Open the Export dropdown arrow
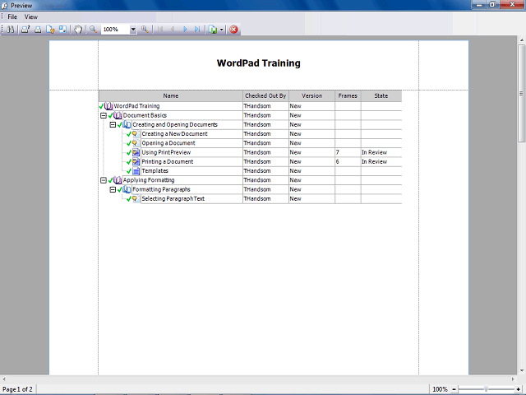The width and height of the screenshot is (526, 395). pos(221,30)
